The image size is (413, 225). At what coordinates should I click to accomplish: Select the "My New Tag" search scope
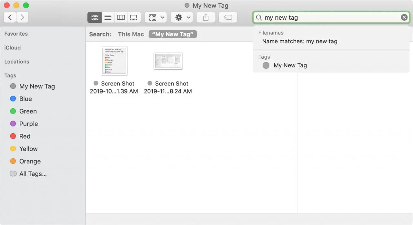(173, 34)
